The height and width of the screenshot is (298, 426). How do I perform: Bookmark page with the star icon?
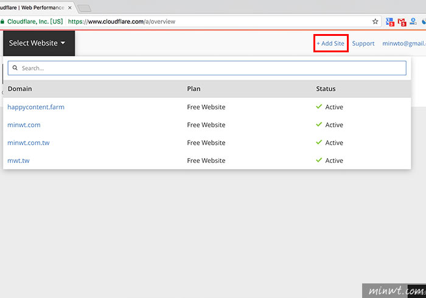coord(375,21)
